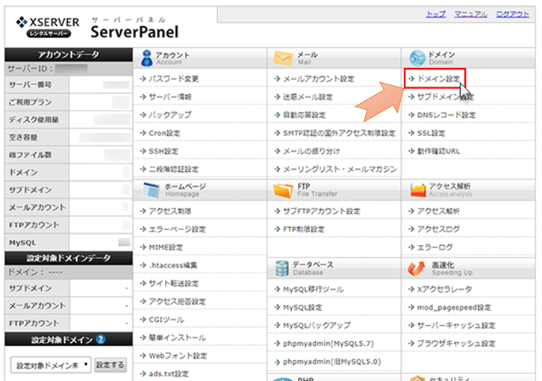Click the Domain section globe icon

pyautogui.click(x=416, y=58)
